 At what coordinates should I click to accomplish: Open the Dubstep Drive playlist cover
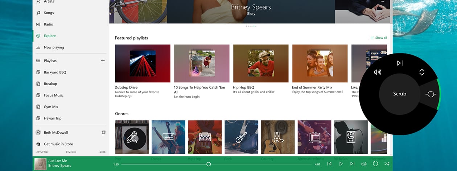pos(143,63)
